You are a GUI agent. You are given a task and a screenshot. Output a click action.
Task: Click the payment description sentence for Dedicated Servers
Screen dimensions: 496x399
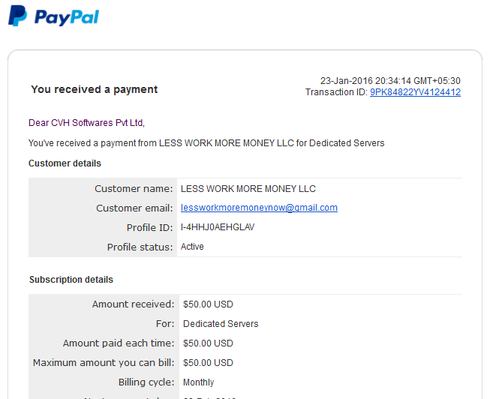206,143
